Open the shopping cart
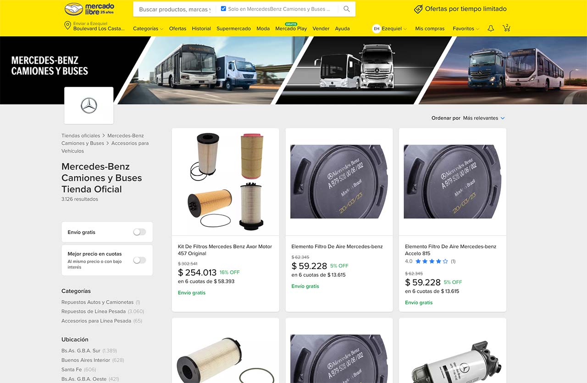587x383 pixels. click(506, 28)
